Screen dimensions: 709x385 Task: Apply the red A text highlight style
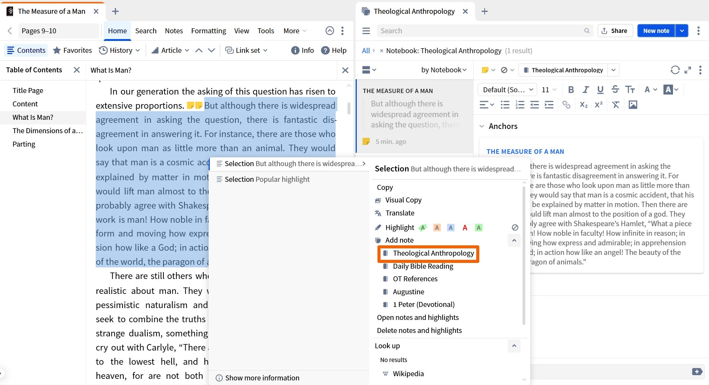465,228
